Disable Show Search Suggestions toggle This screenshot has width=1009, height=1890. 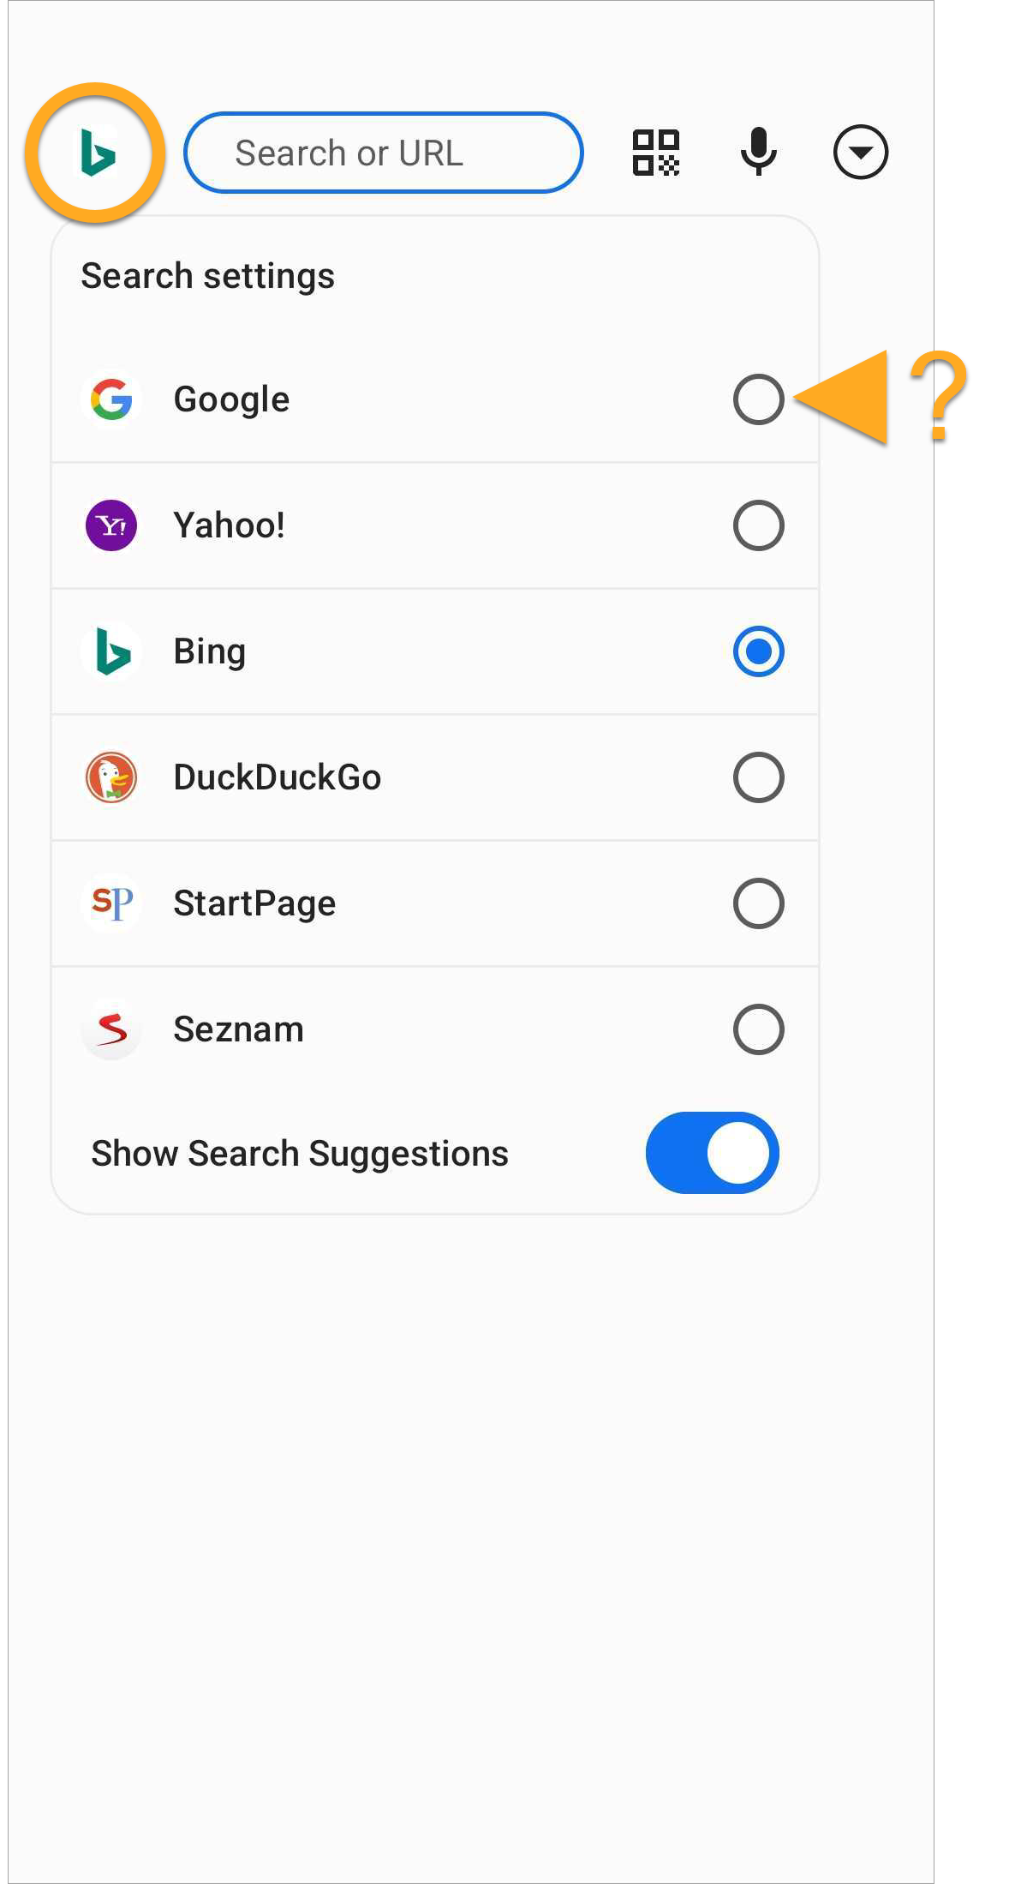click(712, 1153)
